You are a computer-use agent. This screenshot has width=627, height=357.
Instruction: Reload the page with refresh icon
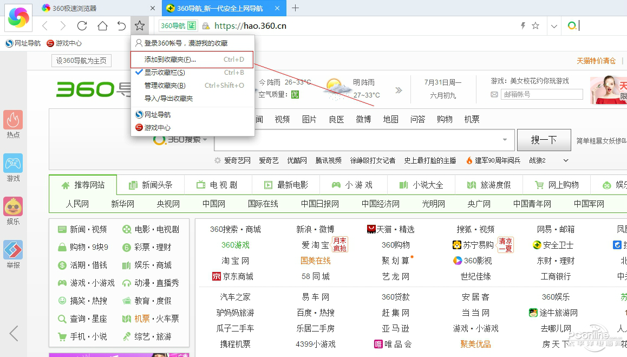tap(82, 26)
